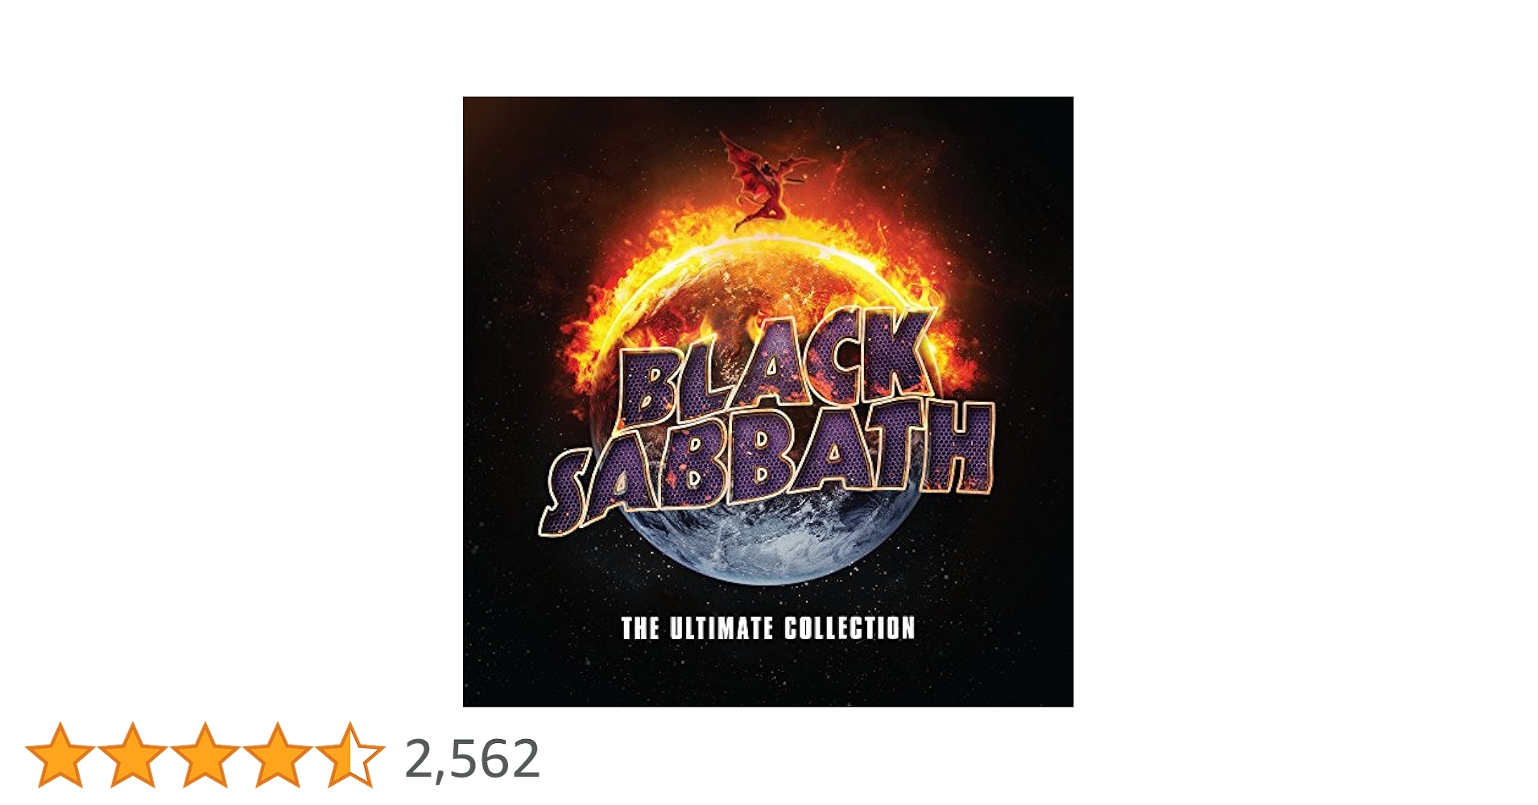
Task: Click the red flying demon figure
Action: [x=765, y=181]
